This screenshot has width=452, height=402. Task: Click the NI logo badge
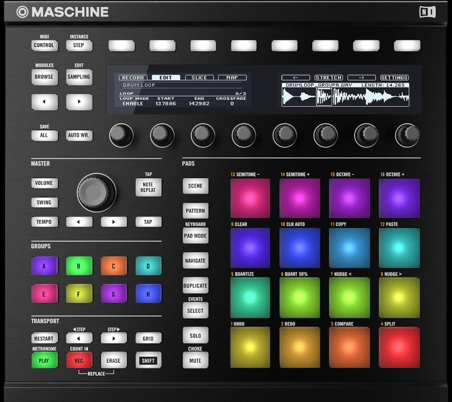tap(428, 12)
